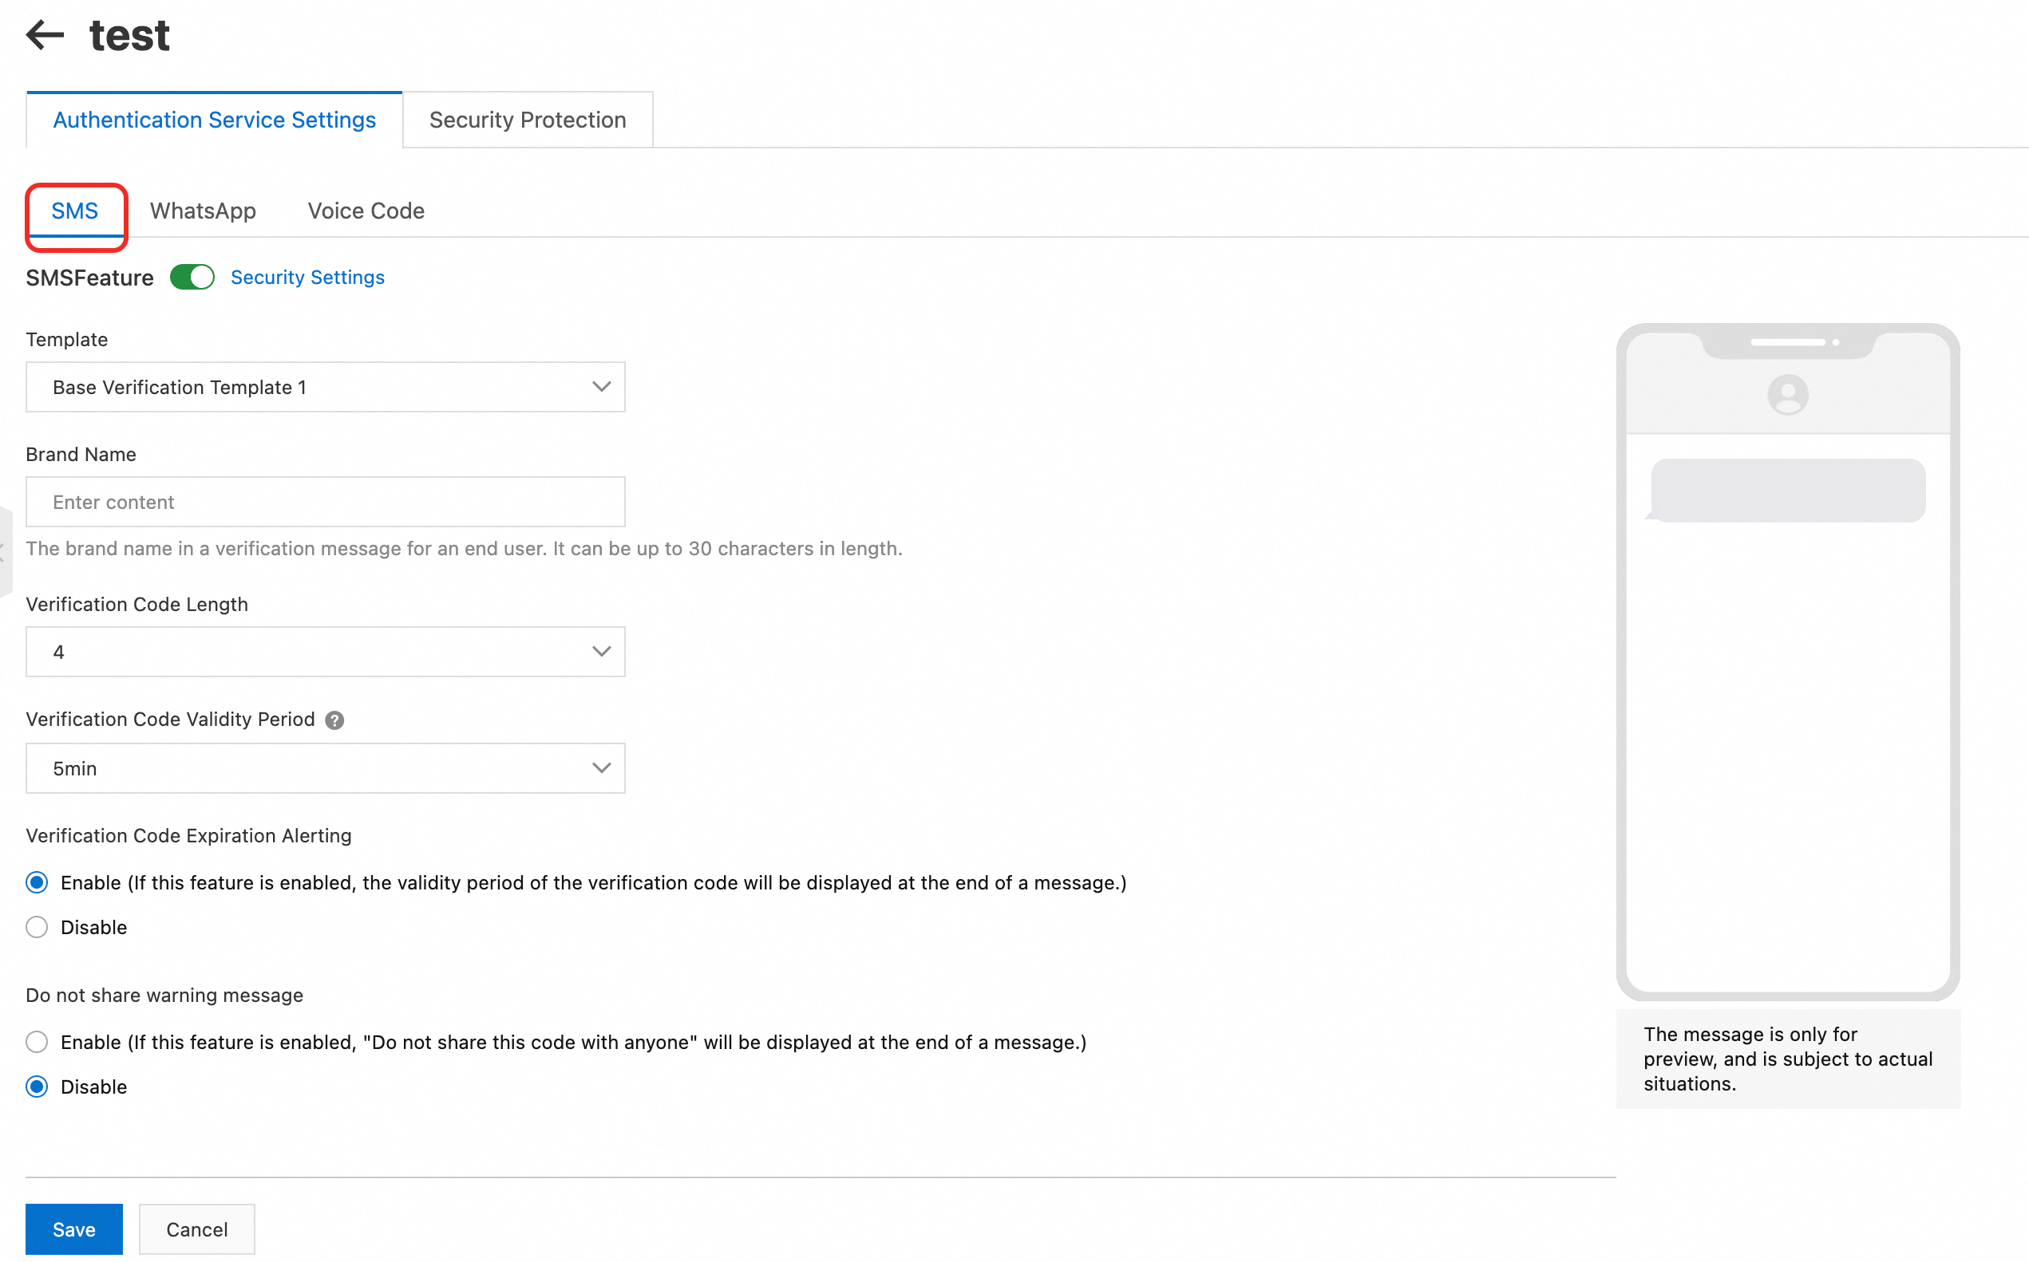Switch to the WhatsApp tab
Screen dimensions: 2029x1262
(203, 211)
